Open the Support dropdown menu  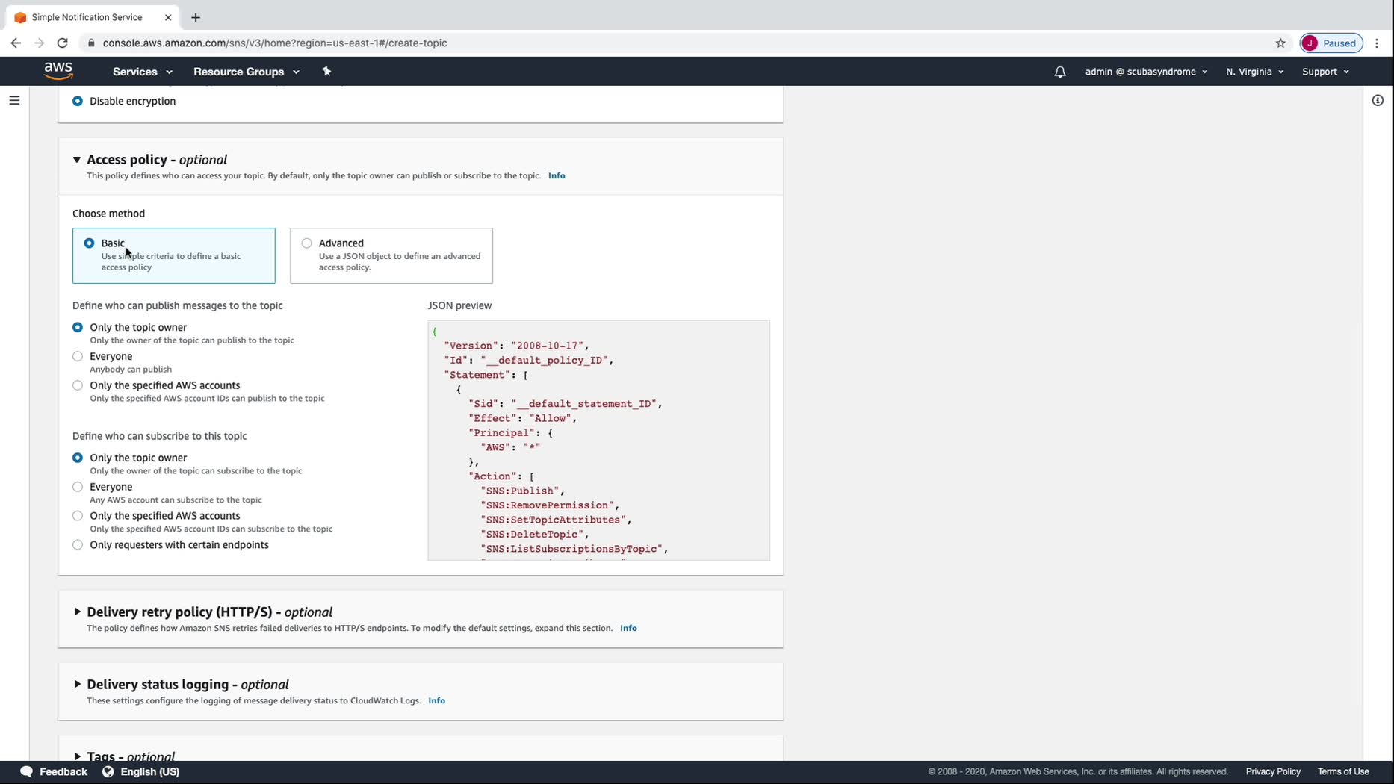[1325, 72]
